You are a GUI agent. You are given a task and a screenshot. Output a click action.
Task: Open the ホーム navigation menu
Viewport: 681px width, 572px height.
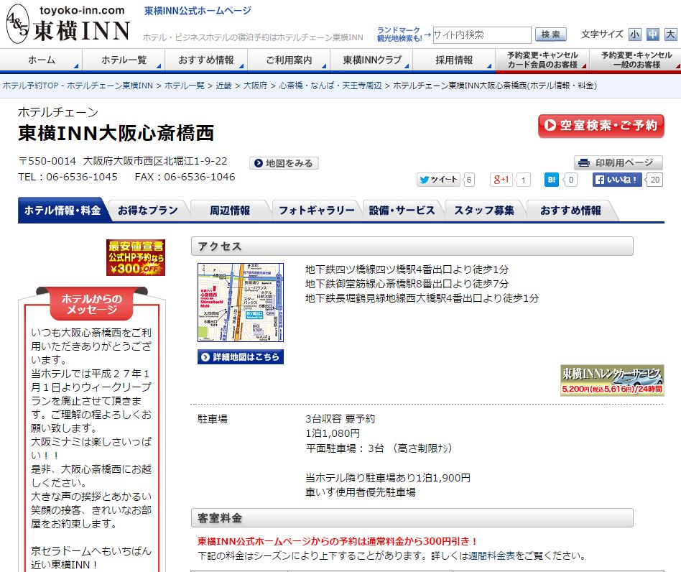click(x=41, y=60)
